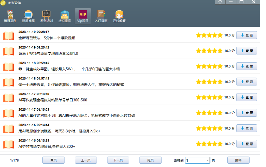Click star rating of 靠一键生成效果图 entry
The height and width of the screenshot is (167, 266).
[x=209, y=66]
